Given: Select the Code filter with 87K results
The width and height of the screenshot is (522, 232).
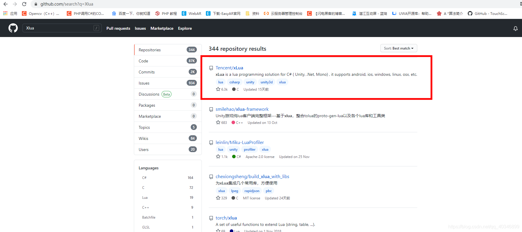Looking at the screenshot, I should click(168, 61).
